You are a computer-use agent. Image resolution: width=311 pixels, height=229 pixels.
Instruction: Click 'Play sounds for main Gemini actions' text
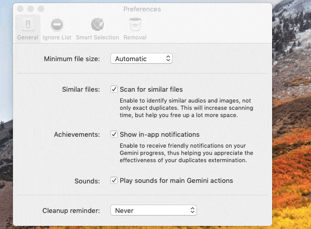coord(176,181)
